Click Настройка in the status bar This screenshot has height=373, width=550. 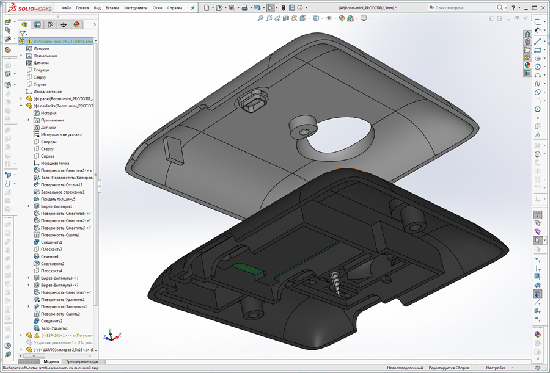click(x=496, y=368)
